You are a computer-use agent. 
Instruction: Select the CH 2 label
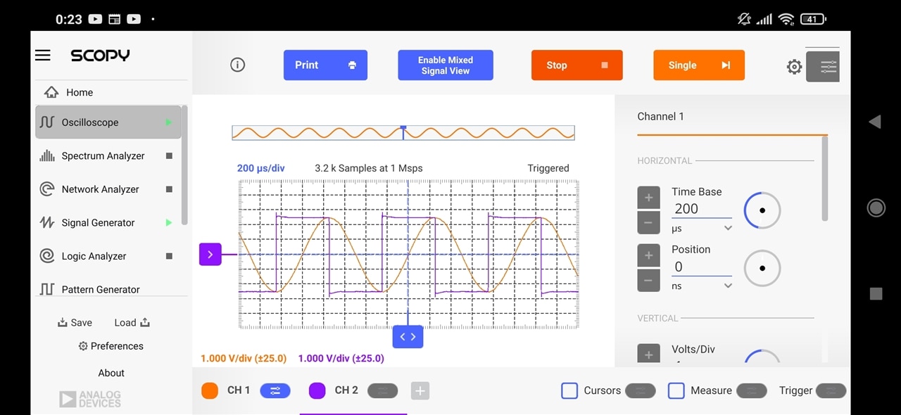[x=346, y=390]
